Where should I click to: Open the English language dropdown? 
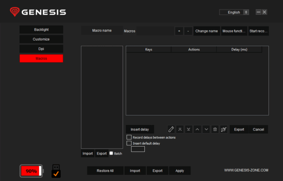234,12
